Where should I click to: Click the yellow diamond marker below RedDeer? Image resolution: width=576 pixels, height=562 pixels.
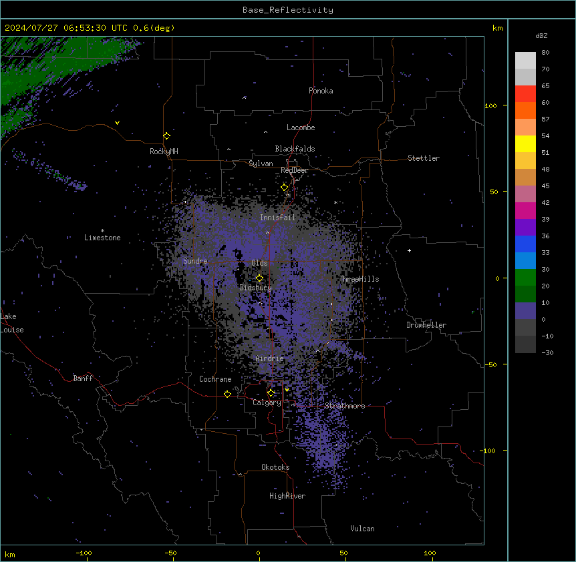tap(285, 188)
